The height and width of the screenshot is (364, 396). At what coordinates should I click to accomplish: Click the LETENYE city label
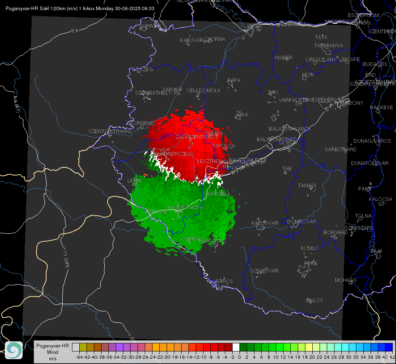[156, 212]
